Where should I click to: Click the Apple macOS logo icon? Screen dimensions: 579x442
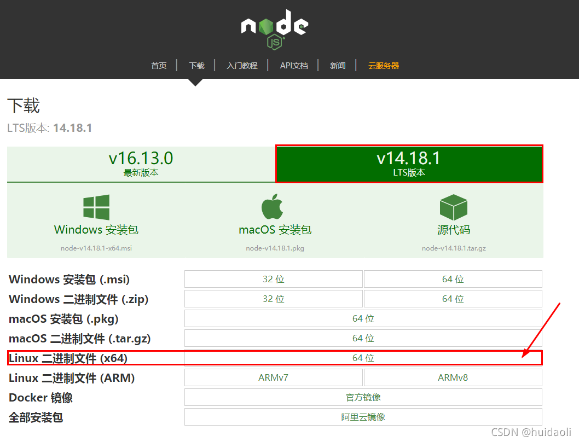click(x=272, y=206)
